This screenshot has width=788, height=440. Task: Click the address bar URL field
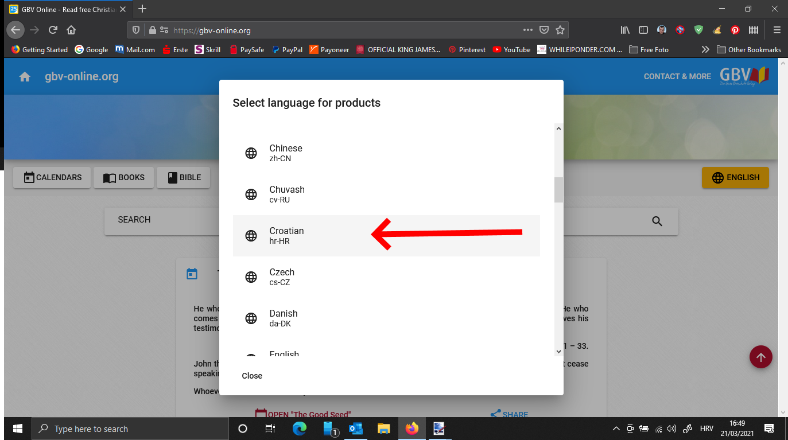344,30
